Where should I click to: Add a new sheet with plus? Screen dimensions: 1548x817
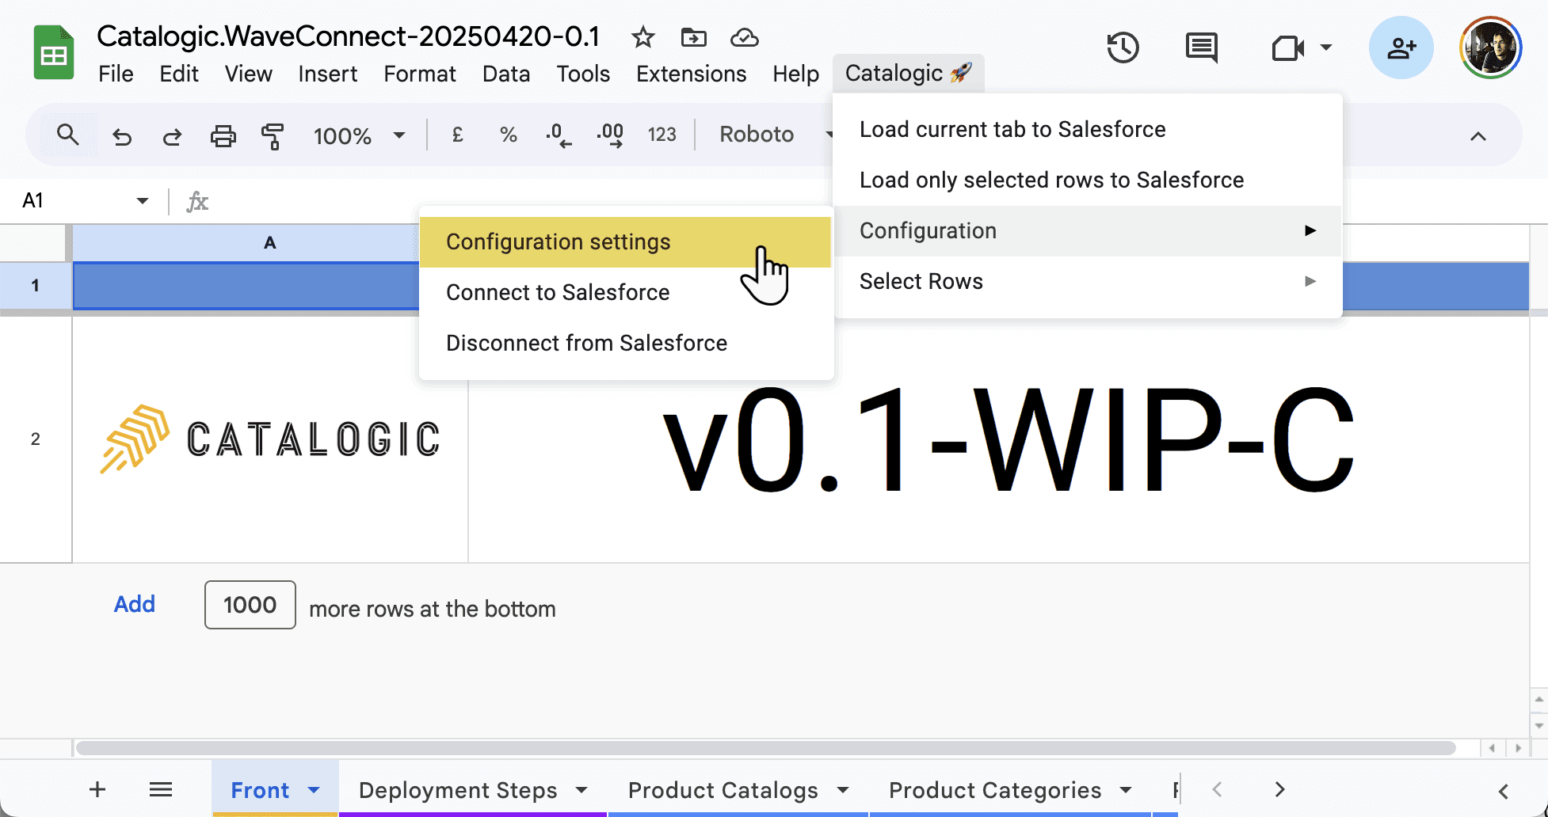tap(97, 789)
